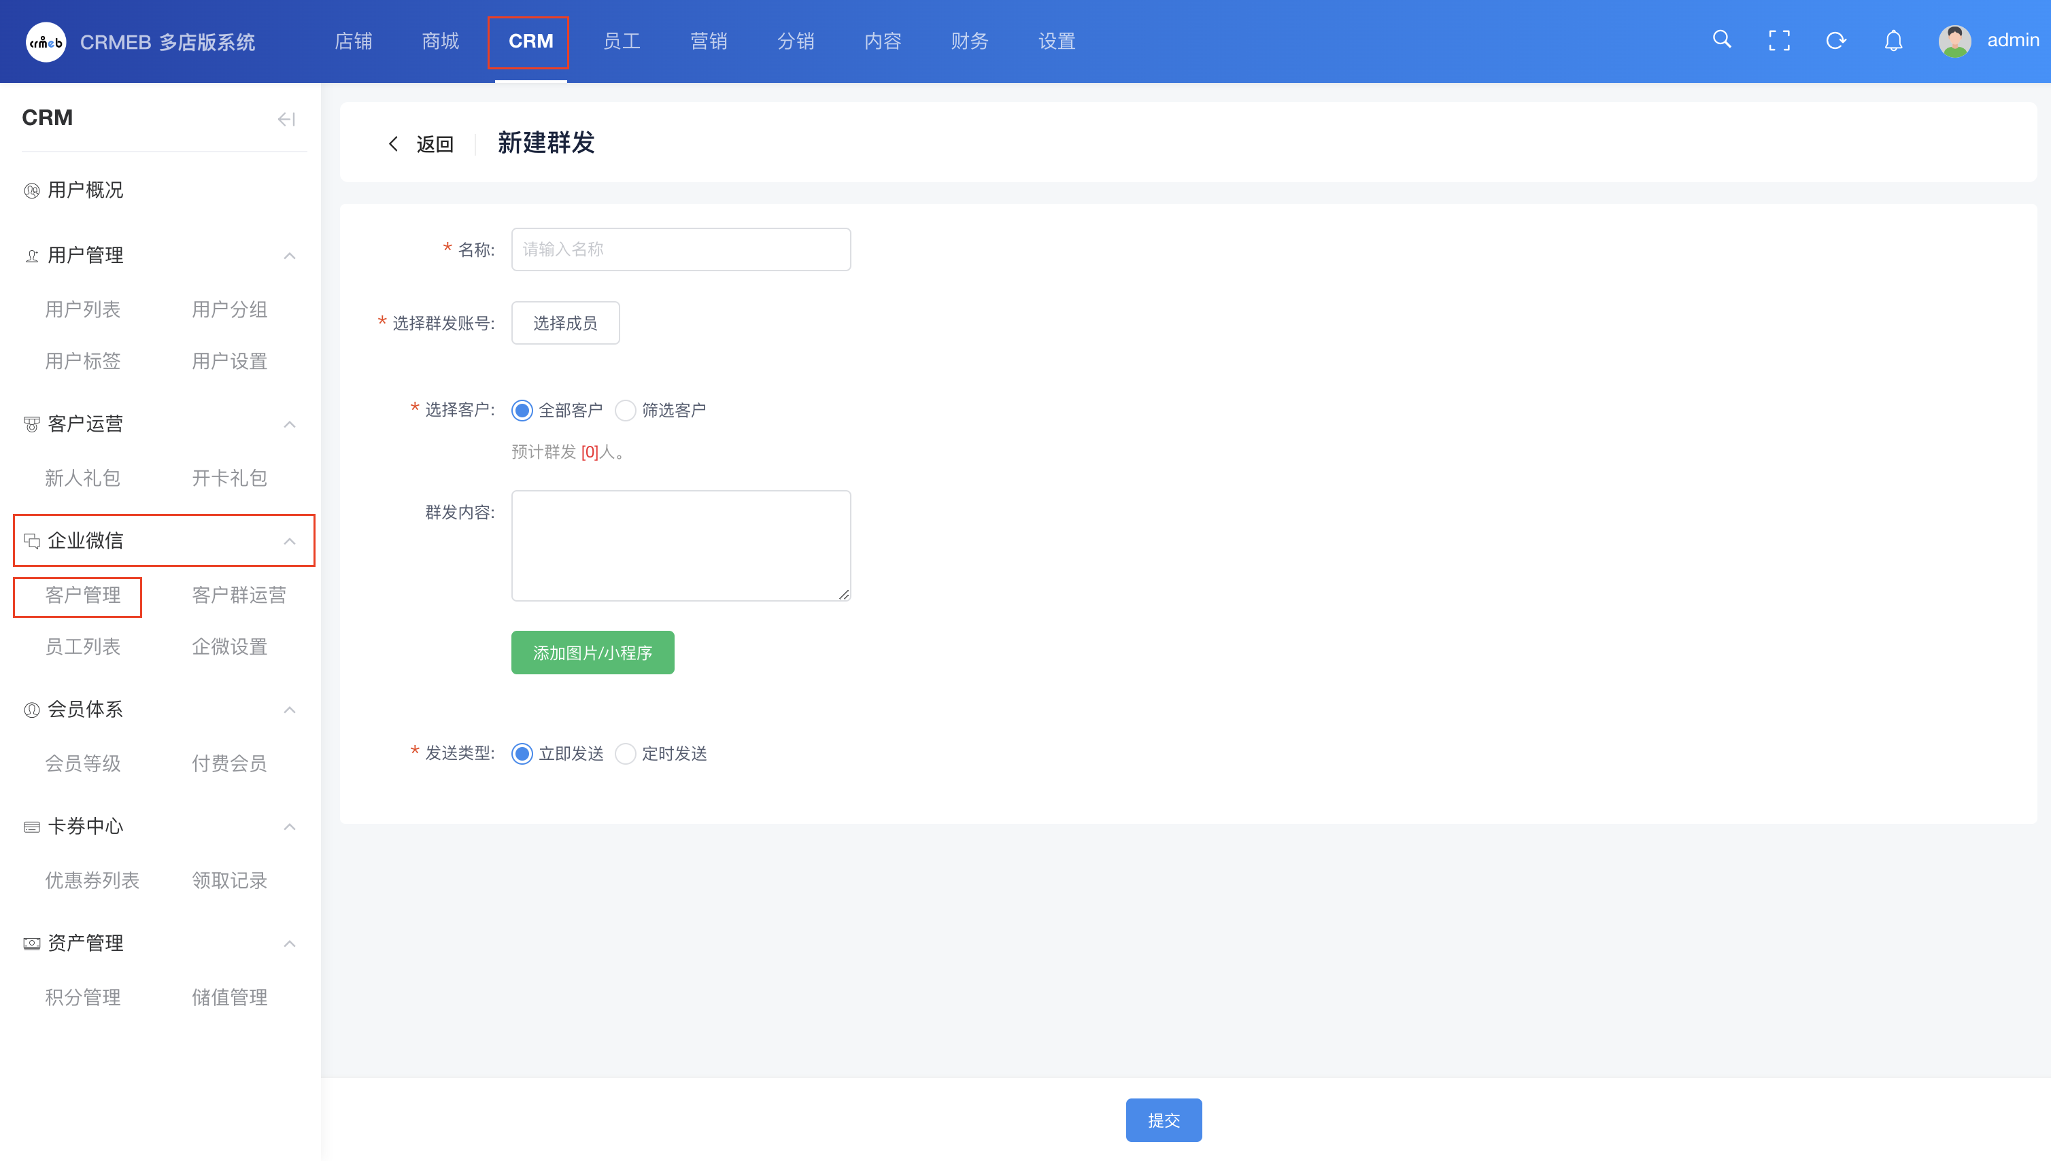The image size is (2051, 1161).
Task: Choose 立即发送 send type
Action: tap(522, 754)
